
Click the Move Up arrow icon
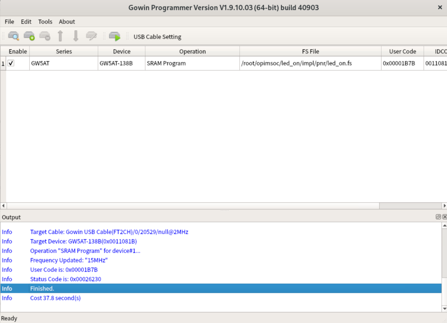click(x=60, y=36)
